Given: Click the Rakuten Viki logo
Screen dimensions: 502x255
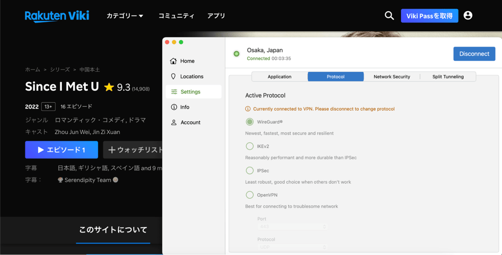Looking at the screenshot, I should pos(57,16).
